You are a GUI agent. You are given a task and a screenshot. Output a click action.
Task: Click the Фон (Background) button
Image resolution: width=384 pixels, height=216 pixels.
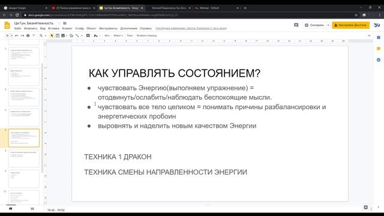[107, 35]
